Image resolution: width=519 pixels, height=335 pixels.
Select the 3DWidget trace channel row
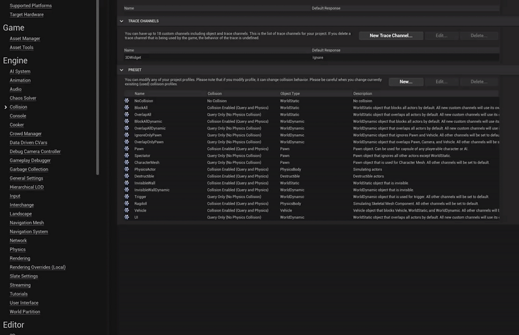(x=311, y=58)
